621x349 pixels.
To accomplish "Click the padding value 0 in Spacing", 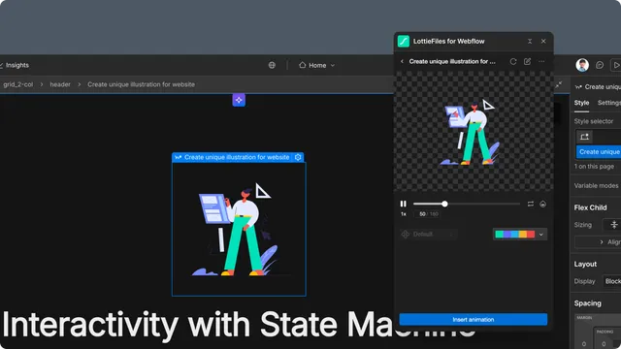I will pyautogui.click(x=604, y=344).
